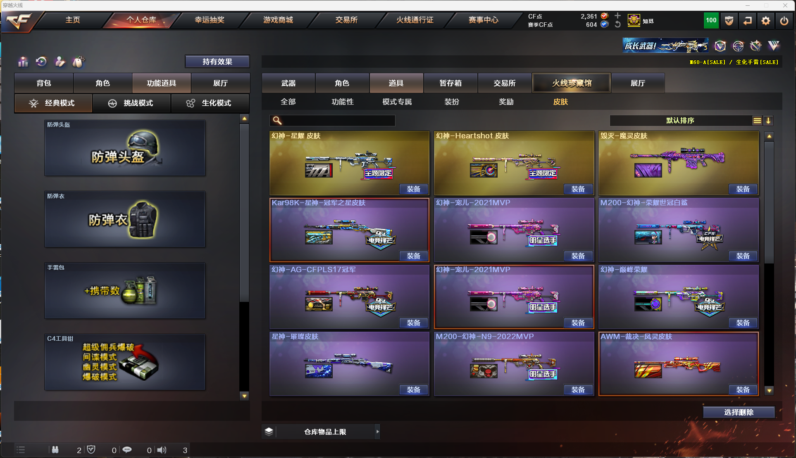Viewport: 796px width, 458px height.
Task: Click the history clock icon above the backpack tabs
Action: (41, 62)
